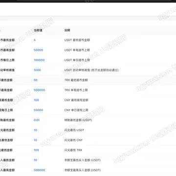Screen dimensions: 176x176
Task: Click value 1000 for USDT 自动审核阈值
Action: click(37, 70)
